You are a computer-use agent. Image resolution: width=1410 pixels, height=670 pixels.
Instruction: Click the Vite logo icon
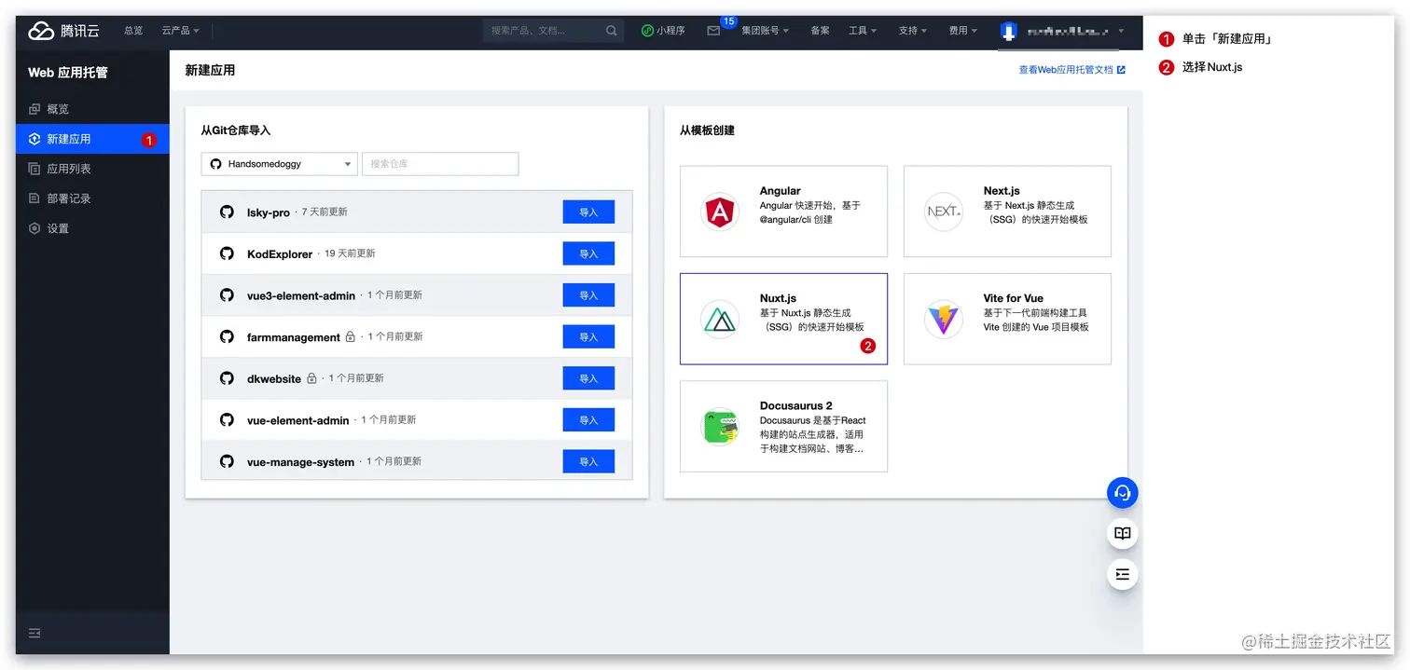point(943,320)
